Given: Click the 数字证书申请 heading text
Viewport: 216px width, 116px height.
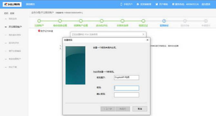Looking at the screenshot, I should point(47,31).
